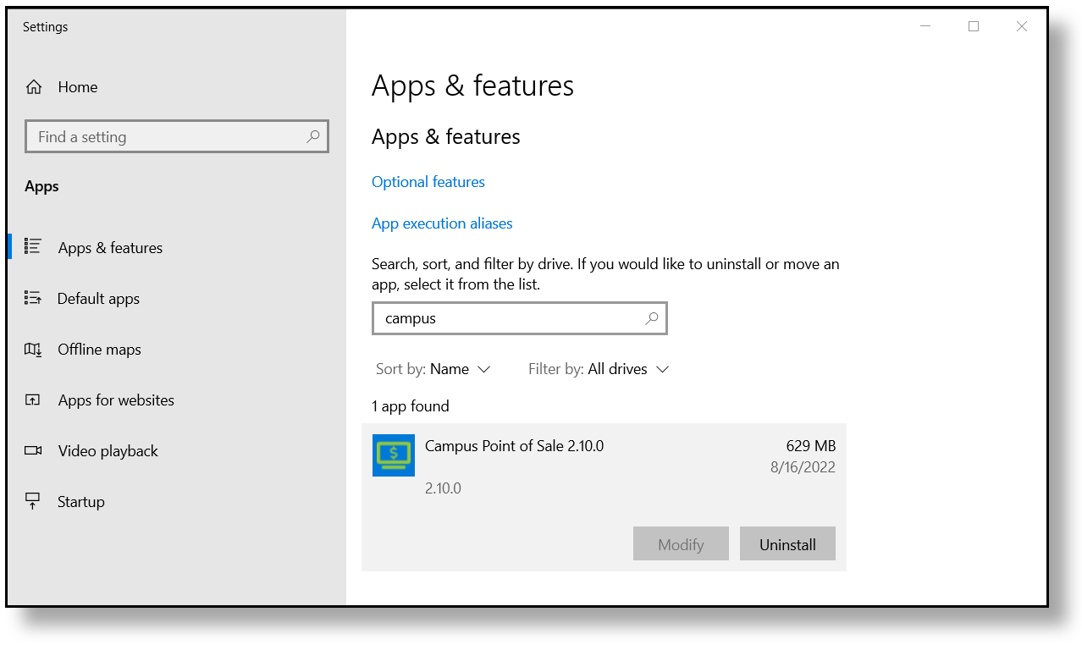Go to the Startup settings page

[x=80, y=502]
